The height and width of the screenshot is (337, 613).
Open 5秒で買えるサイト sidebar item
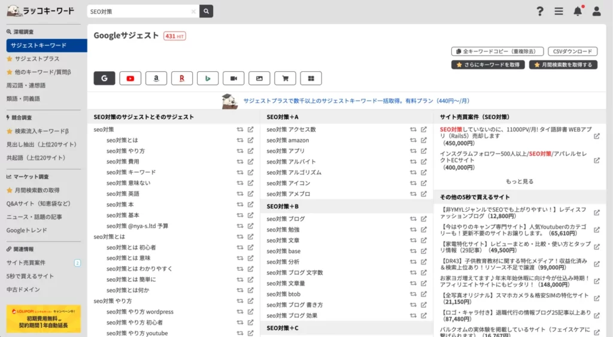(x=30, y=276)
